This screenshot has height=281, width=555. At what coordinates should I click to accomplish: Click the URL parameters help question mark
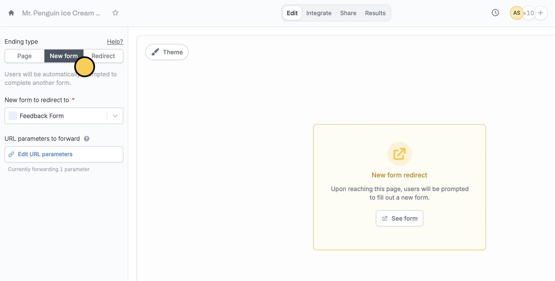[86, 139]
